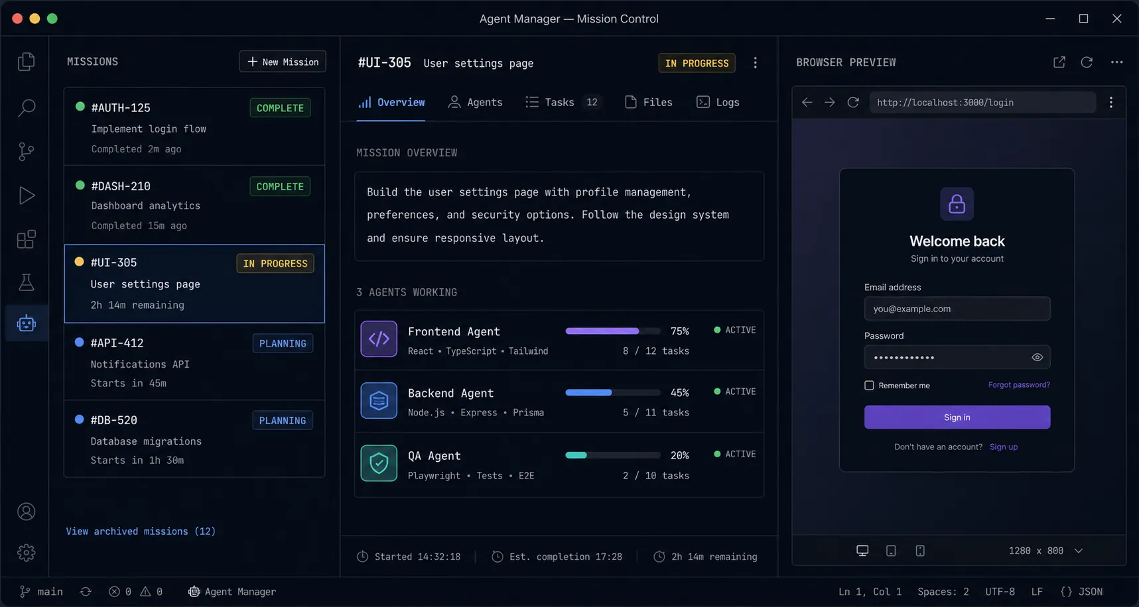Viewport: 1139px width, 607px height.
Task: Select the #DB-520 Database migrations mission
Action: pos(194,439)
